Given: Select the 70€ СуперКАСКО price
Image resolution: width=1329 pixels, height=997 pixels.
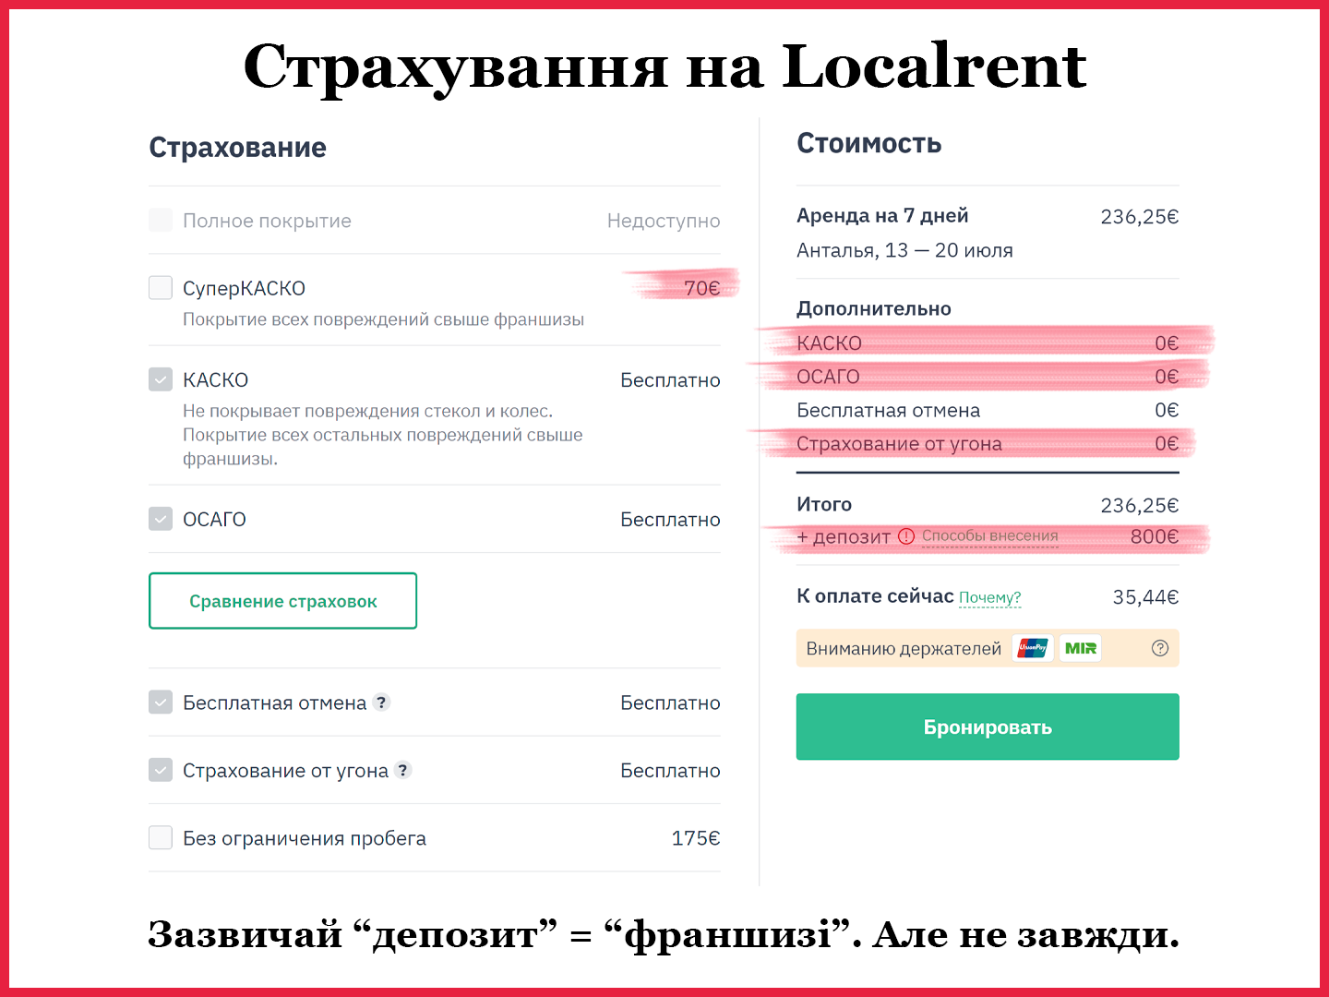Looking at the screenshot, I should (701, 288).
